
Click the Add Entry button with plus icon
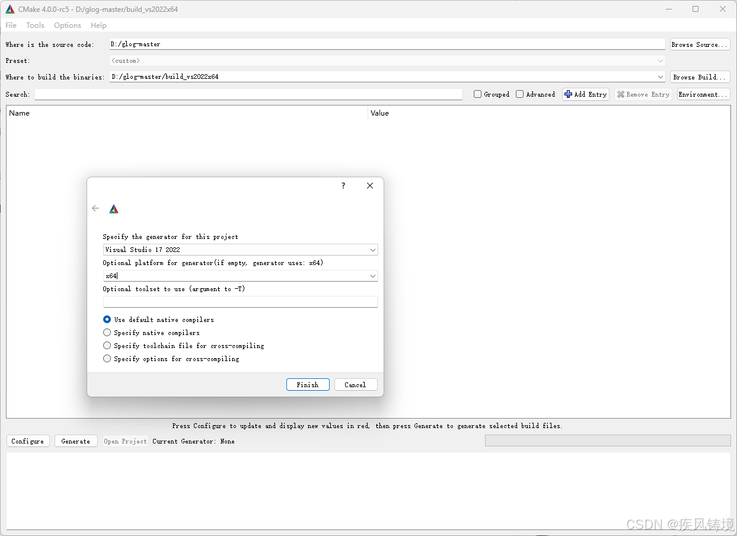[x=586, y=94]
